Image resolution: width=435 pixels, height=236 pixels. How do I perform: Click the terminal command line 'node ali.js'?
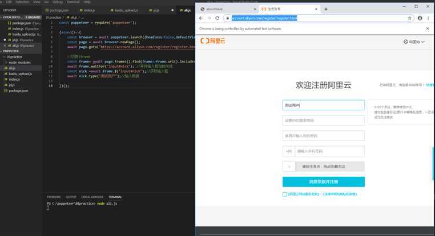(107, 204)
